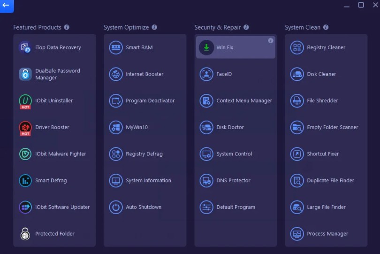Go back using the blue arrow button
The image size is (380, 254).
[7, 6]
